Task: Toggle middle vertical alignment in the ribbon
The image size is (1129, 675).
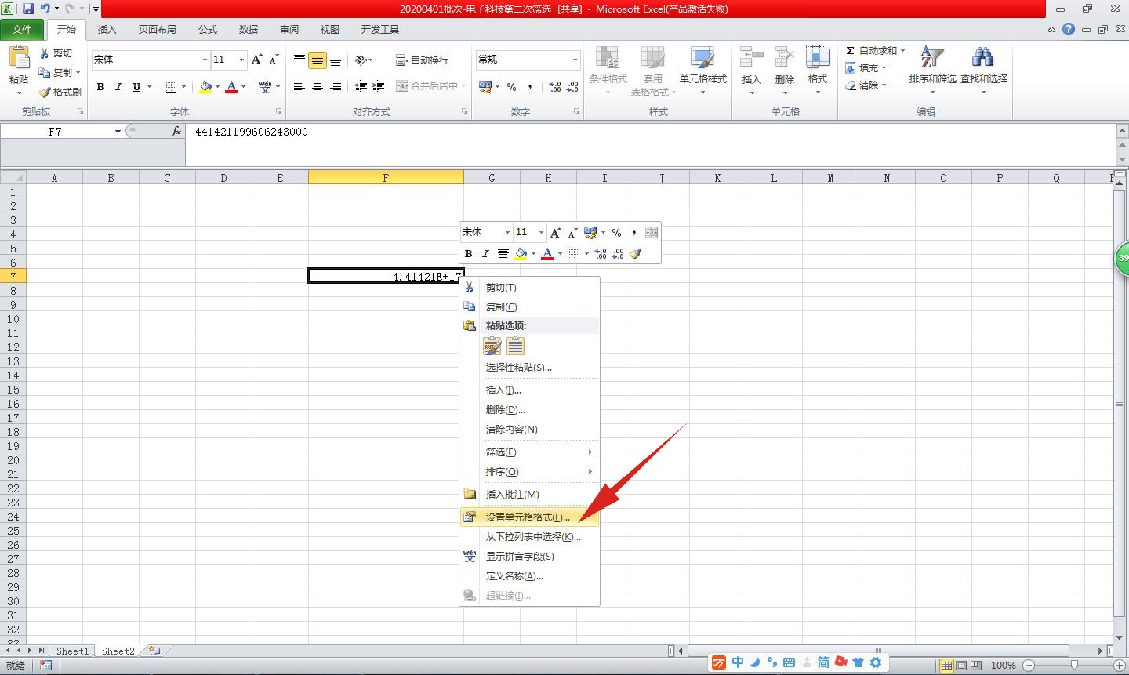Action: tap(318, 60)
